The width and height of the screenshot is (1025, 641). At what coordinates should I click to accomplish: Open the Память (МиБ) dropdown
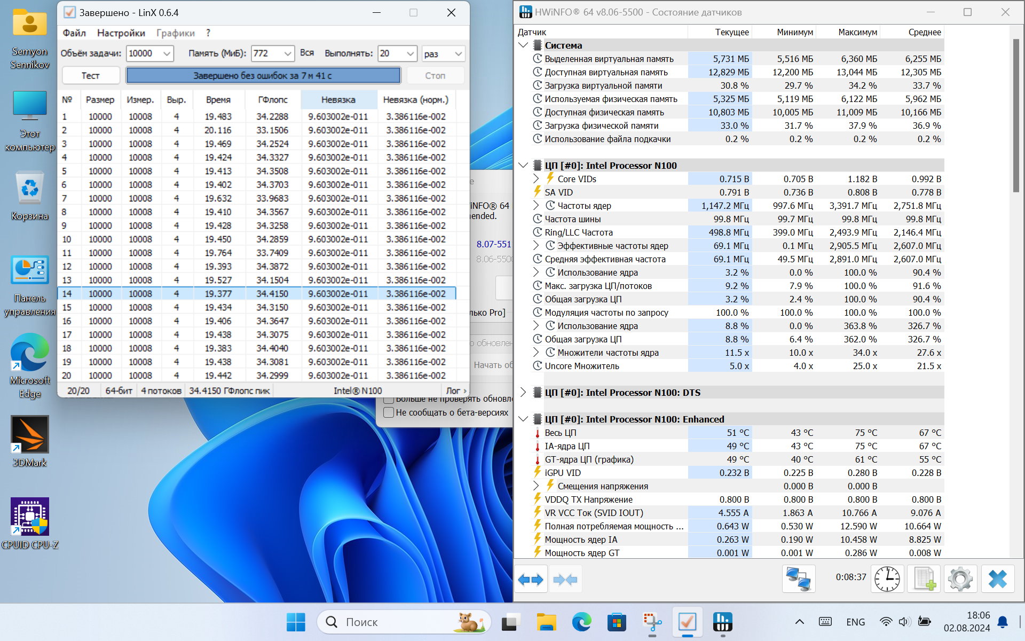tap(288, 53)
